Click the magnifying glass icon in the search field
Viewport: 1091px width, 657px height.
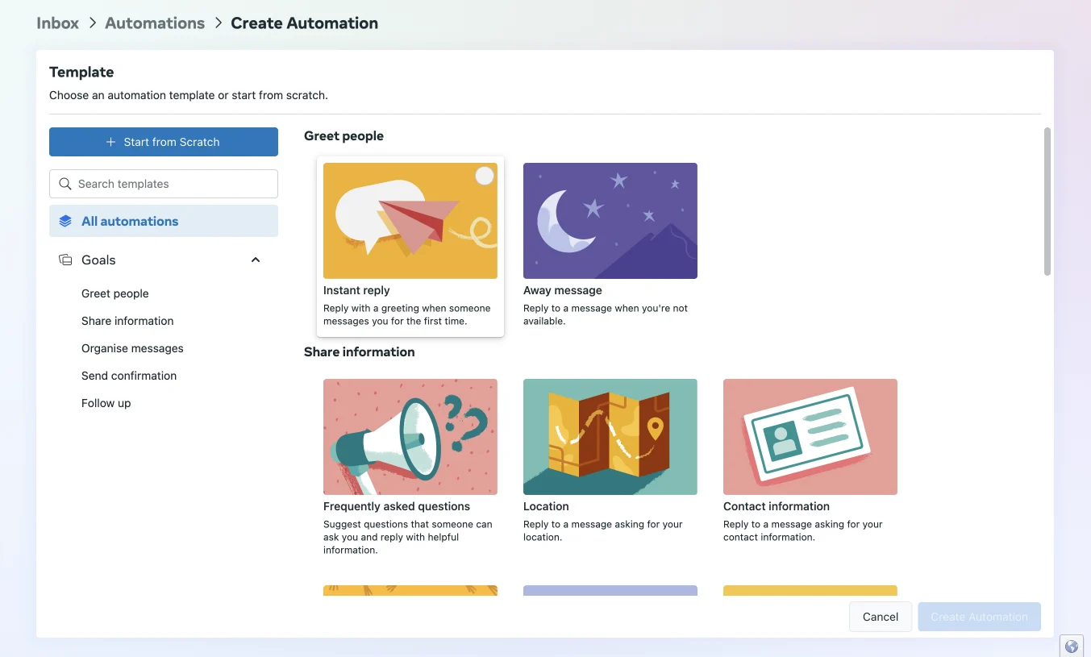(65, 184)
